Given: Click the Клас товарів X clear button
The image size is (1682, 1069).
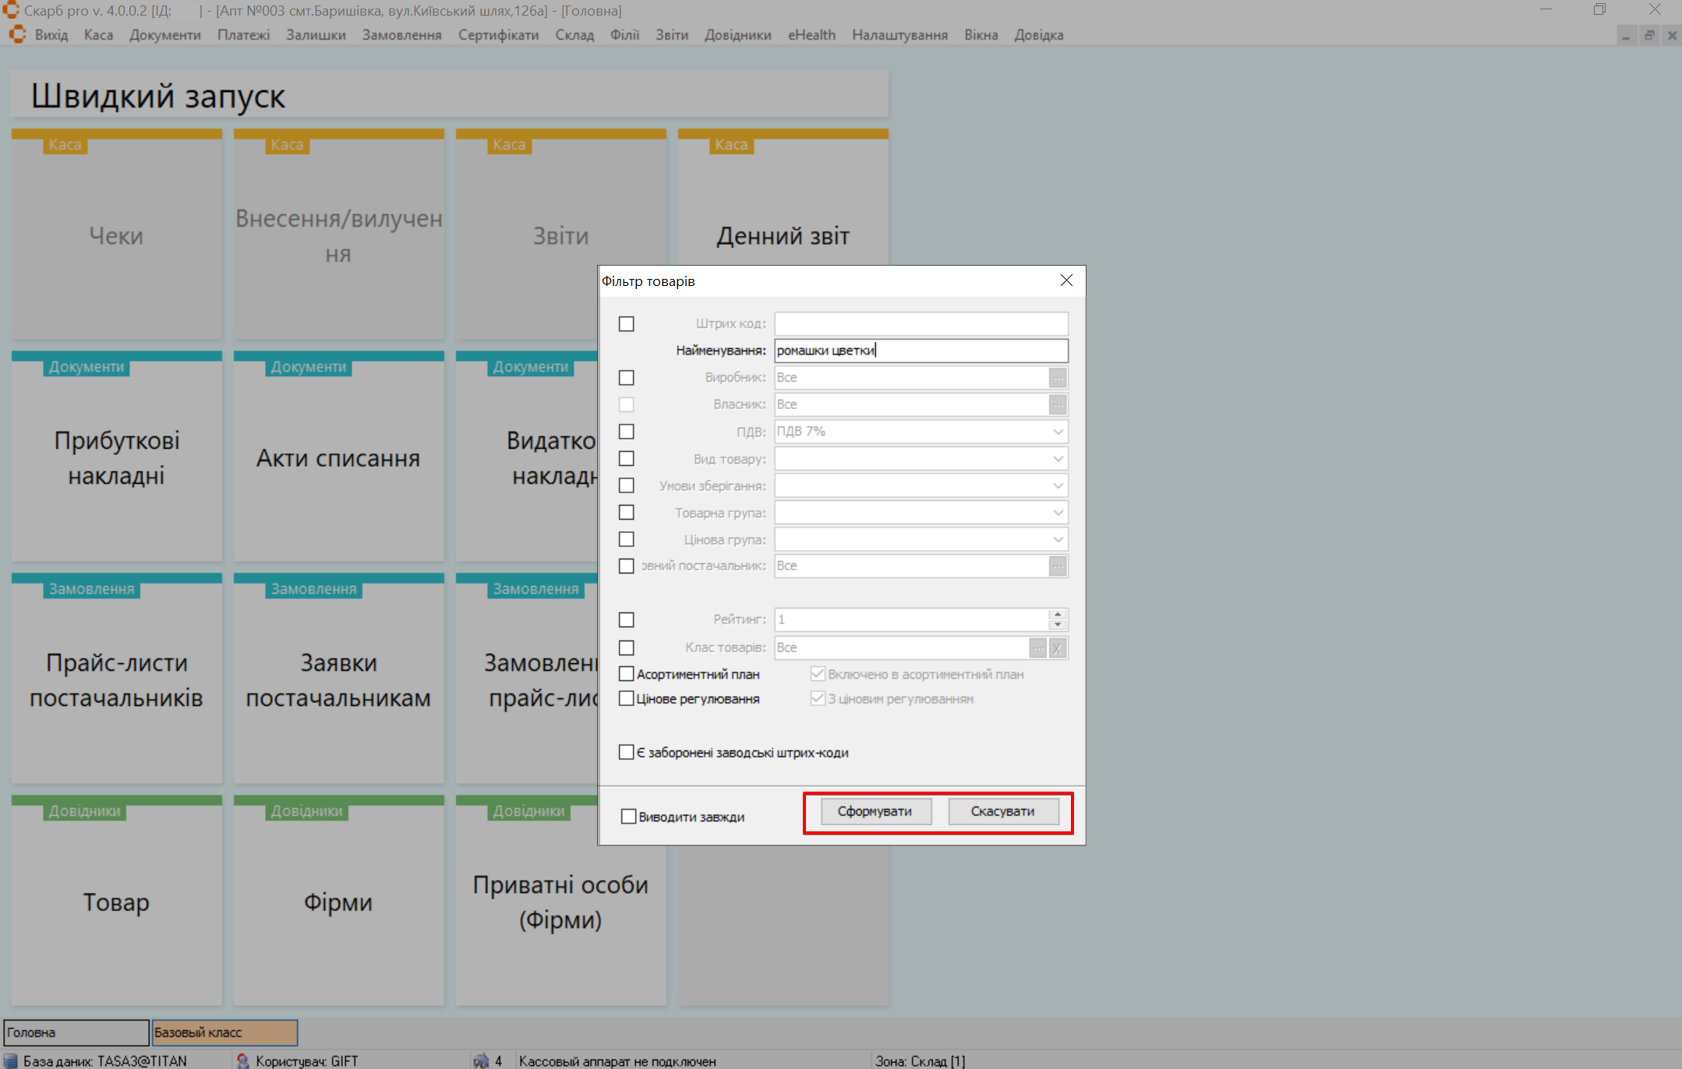Looking at the screenshot, I should (1057, 647).
